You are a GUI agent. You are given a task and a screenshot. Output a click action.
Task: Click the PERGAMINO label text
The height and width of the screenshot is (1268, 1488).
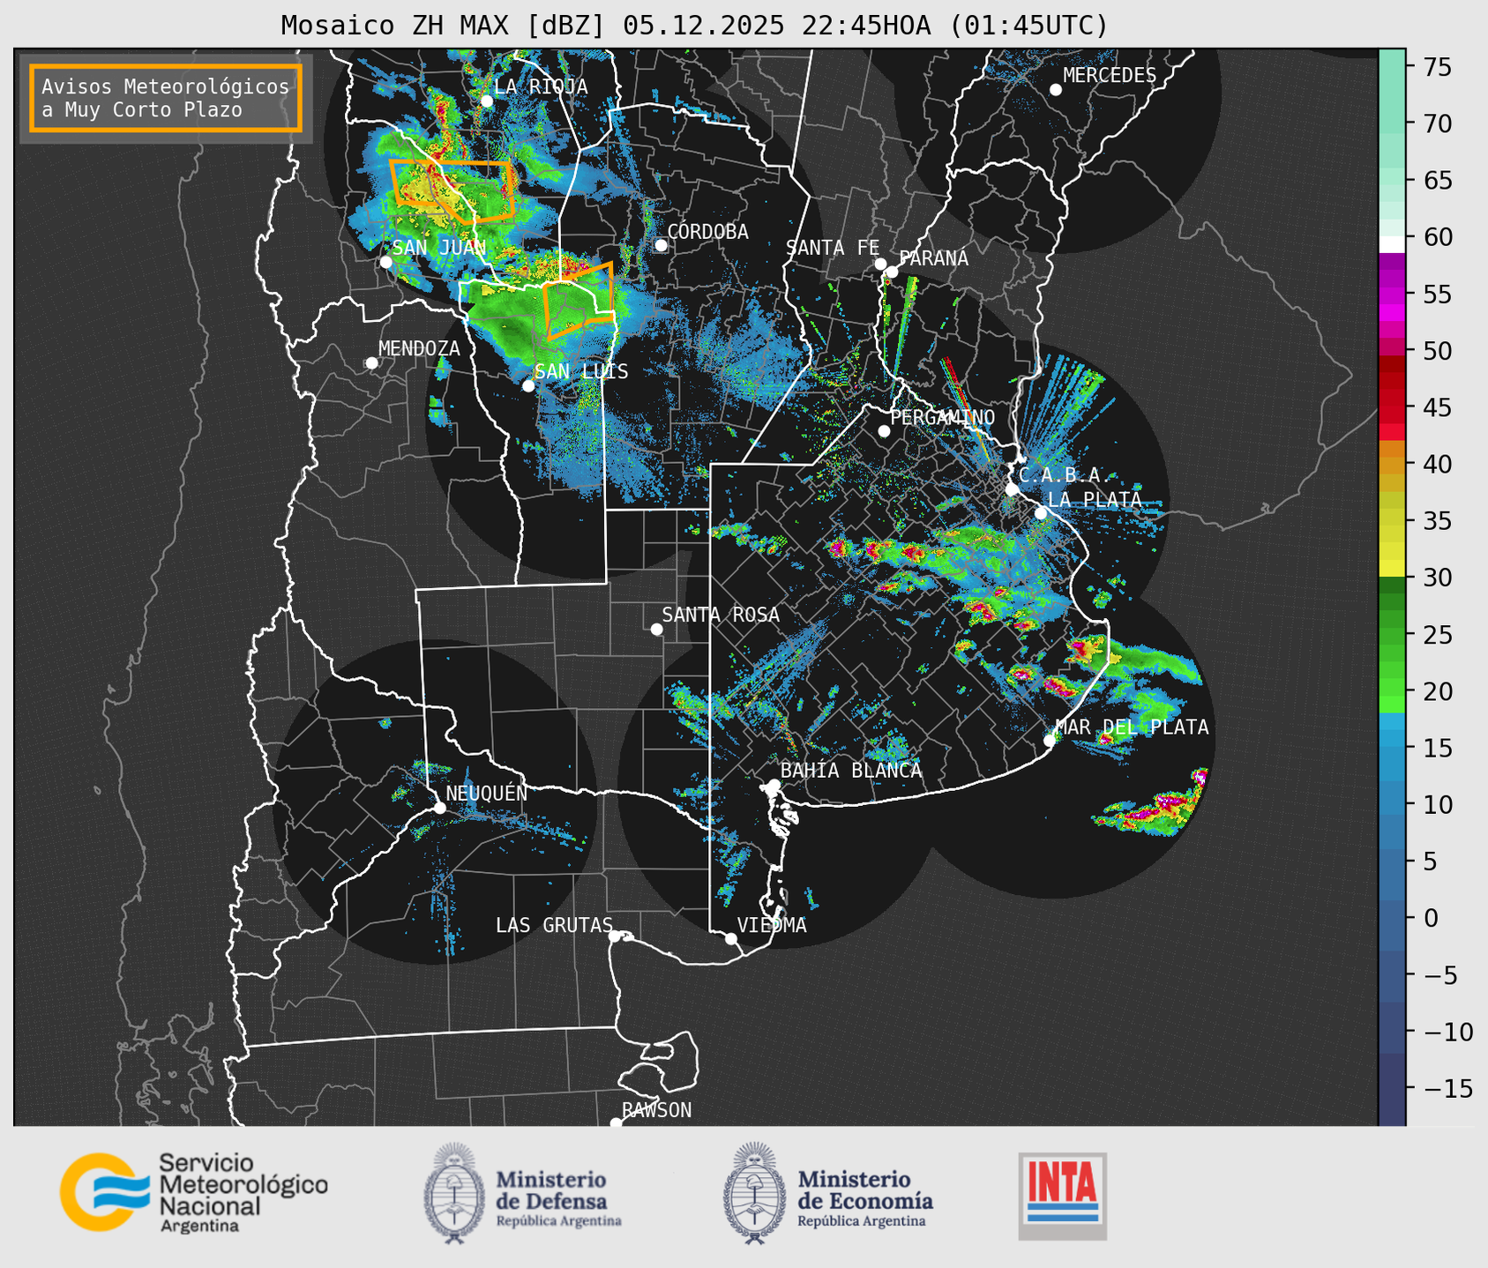(x=942, y=417)
